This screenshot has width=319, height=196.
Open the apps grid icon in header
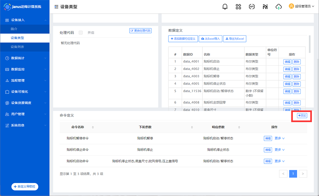(238, 7)
